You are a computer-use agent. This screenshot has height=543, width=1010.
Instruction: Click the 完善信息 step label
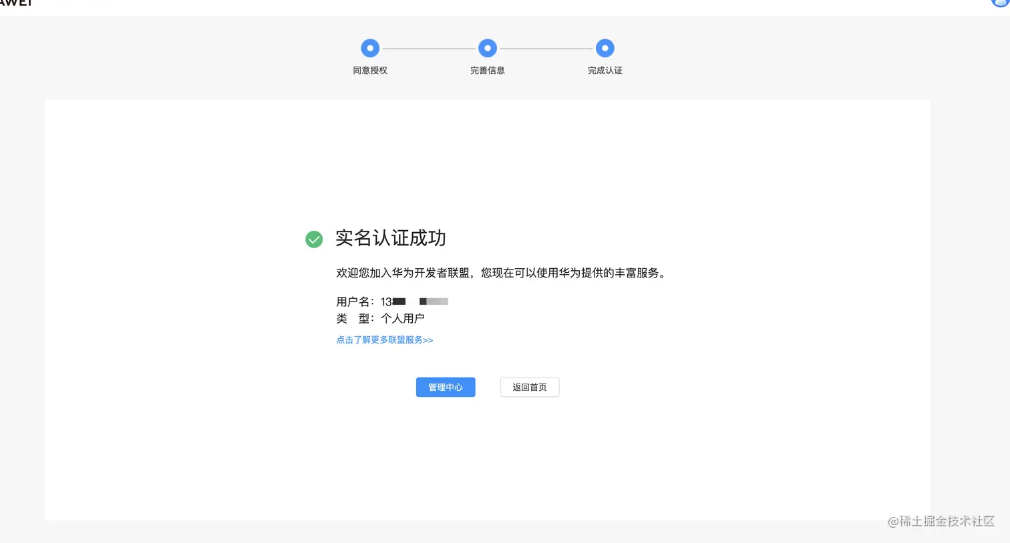[488, 70]
